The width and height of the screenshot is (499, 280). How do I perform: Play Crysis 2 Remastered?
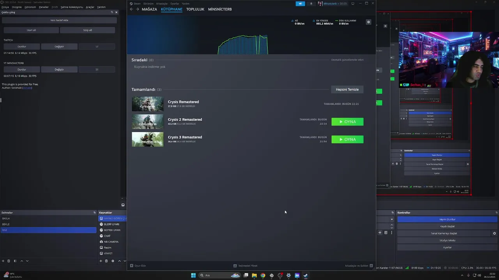pyautogui.click(x=347, y=122)
